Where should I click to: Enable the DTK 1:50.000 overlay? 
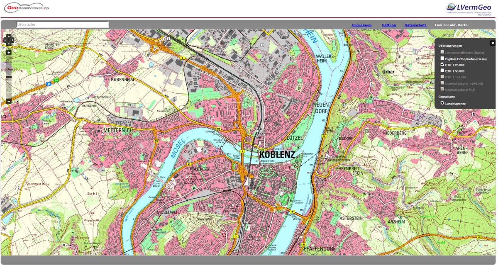click(x=442, y=71)
